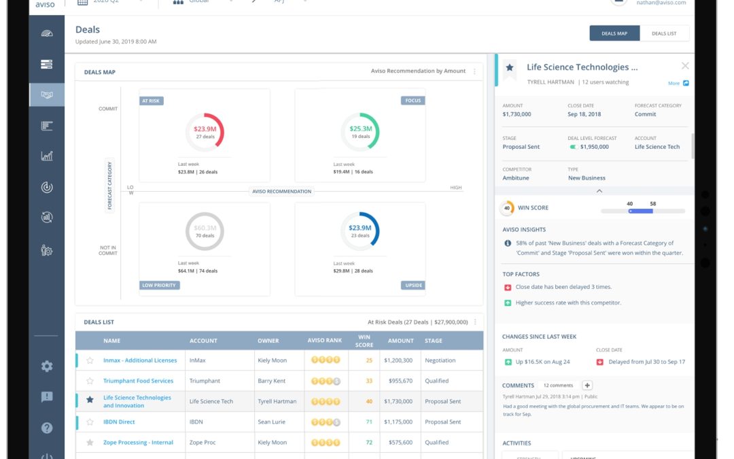Open the horizontal bar chart sidebar icon
Image resolution: width=734 pixels, height=459 pixels.
47,126
